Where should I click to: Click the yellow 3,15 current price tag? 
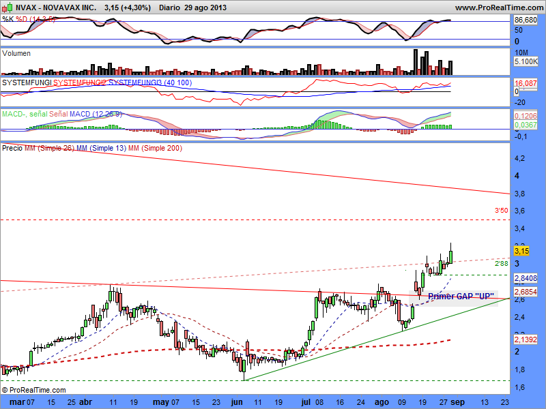521,251
